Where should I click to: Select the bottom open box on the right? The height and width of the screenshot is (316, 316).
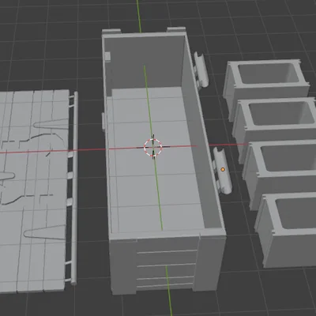tap(287, 229)
